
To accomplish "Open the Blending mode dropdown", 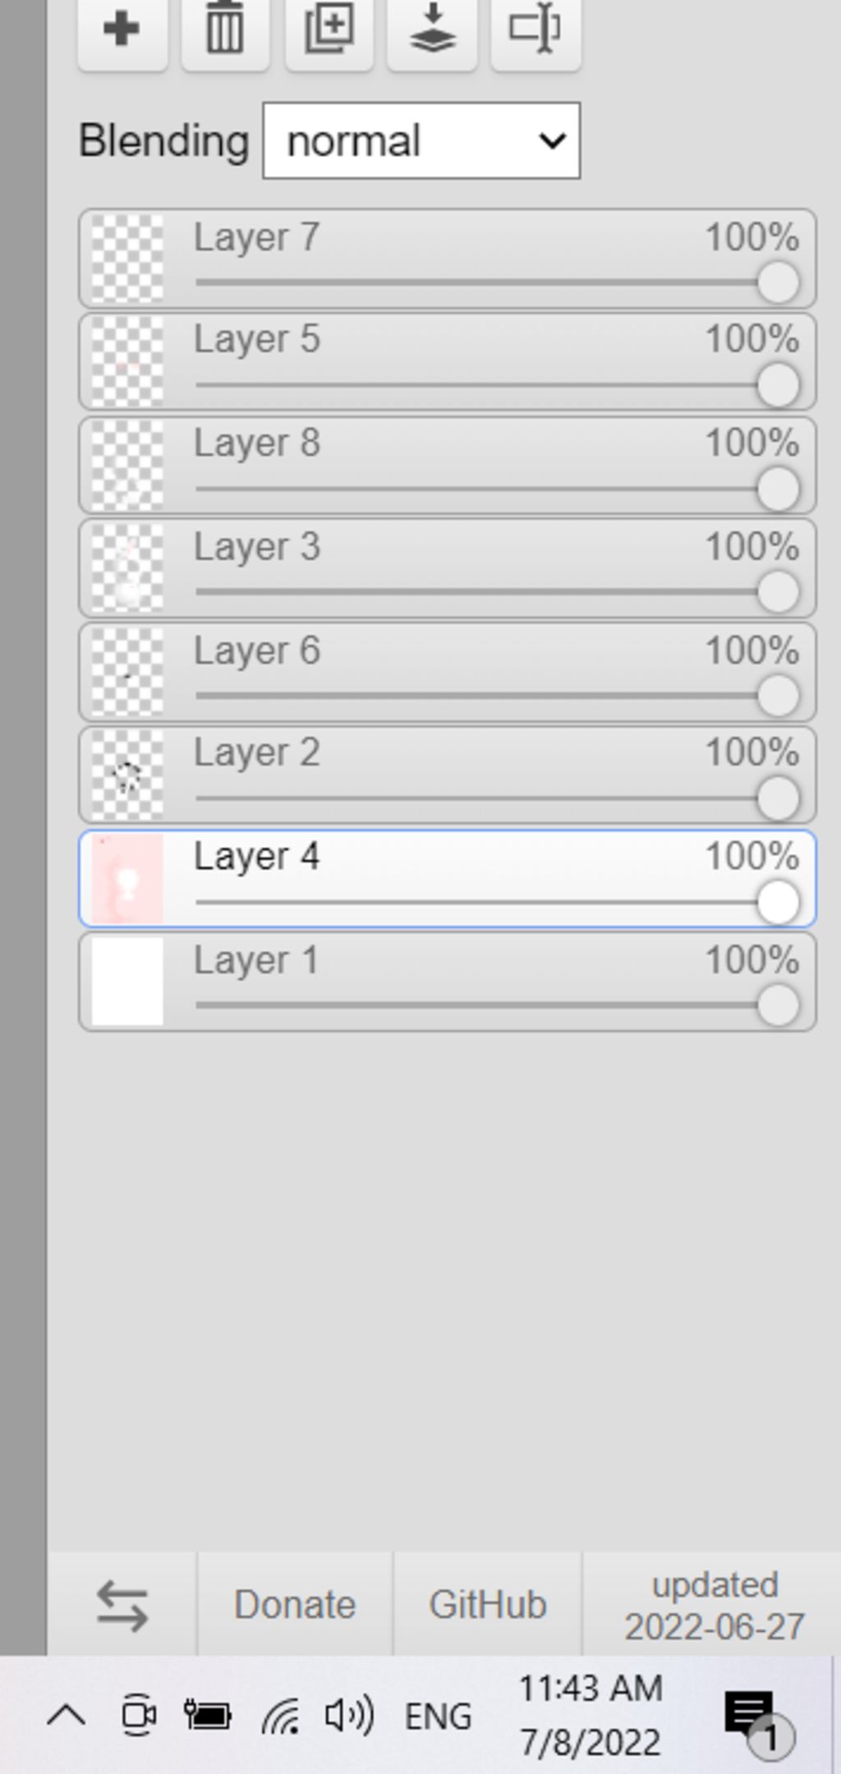I will coord(421,140).
